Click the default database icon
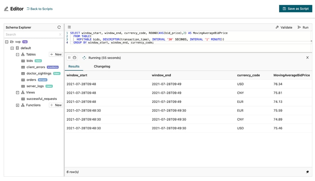The height and width of the screenshot is (181, 315). pyautogui.click(x=17, y=48)
